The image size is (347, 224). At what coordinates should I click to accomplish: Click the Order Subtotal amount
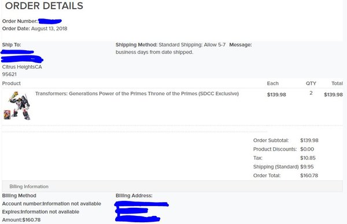click(309, 140)
